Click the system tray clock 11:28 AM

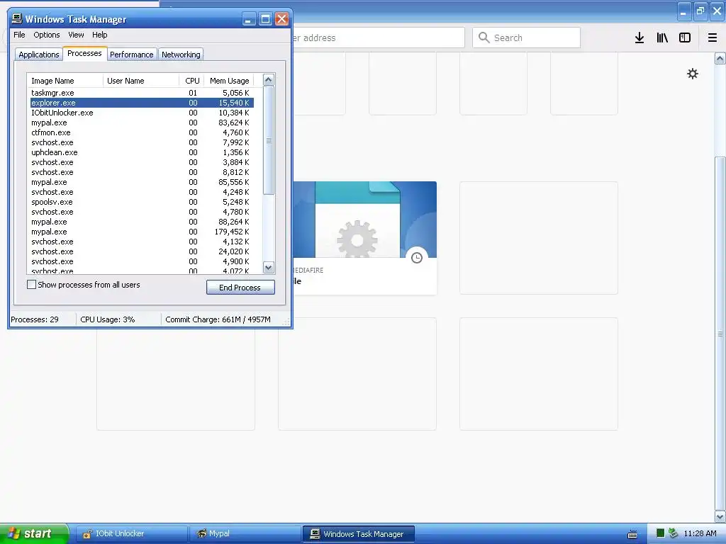click(700, 533)
